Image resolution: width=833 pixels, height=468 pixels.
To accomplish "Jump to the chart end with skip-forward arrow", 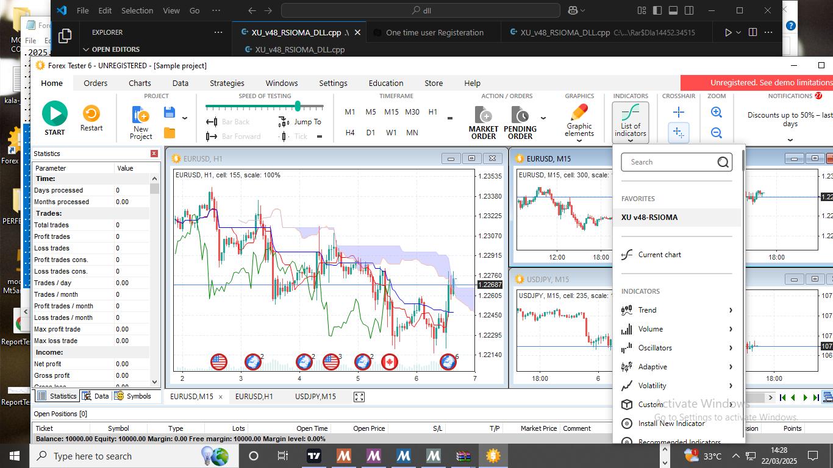I will pos(817,397).
